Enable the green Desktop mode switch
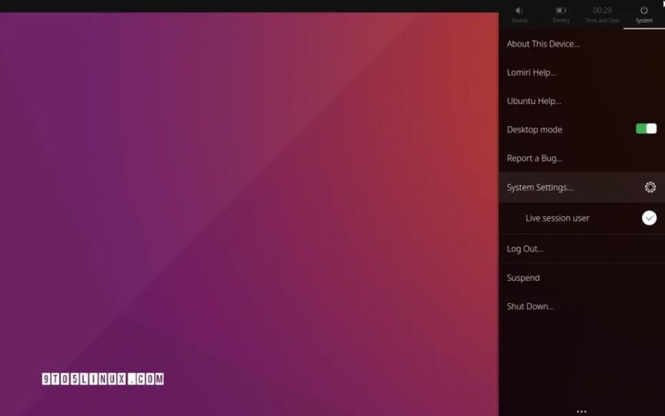The height and width of the screenshot is (416, 665). coord(646,128)
